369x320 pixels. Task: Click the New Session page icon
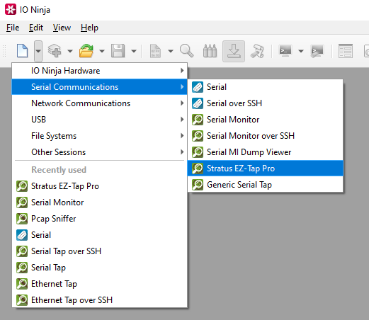[23, 51]
